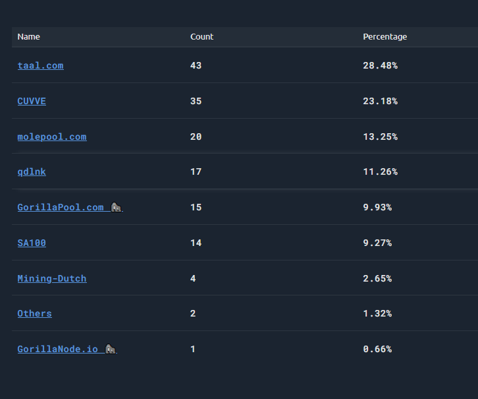The image size is (478, 399).
Task: Select the percentage 2.65%
Action: [x=377, y=278]
